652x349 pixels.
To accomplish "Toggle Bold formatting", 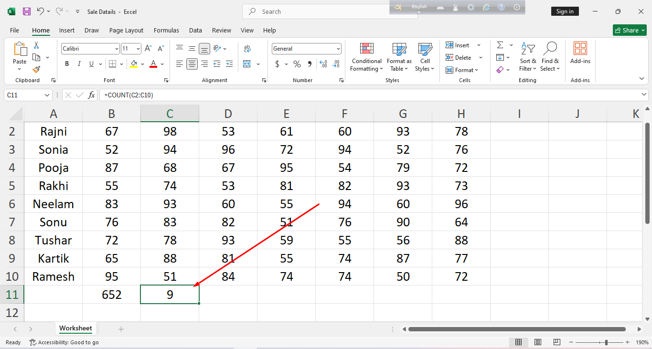I will pyautogui.click(x=67, y=64).
